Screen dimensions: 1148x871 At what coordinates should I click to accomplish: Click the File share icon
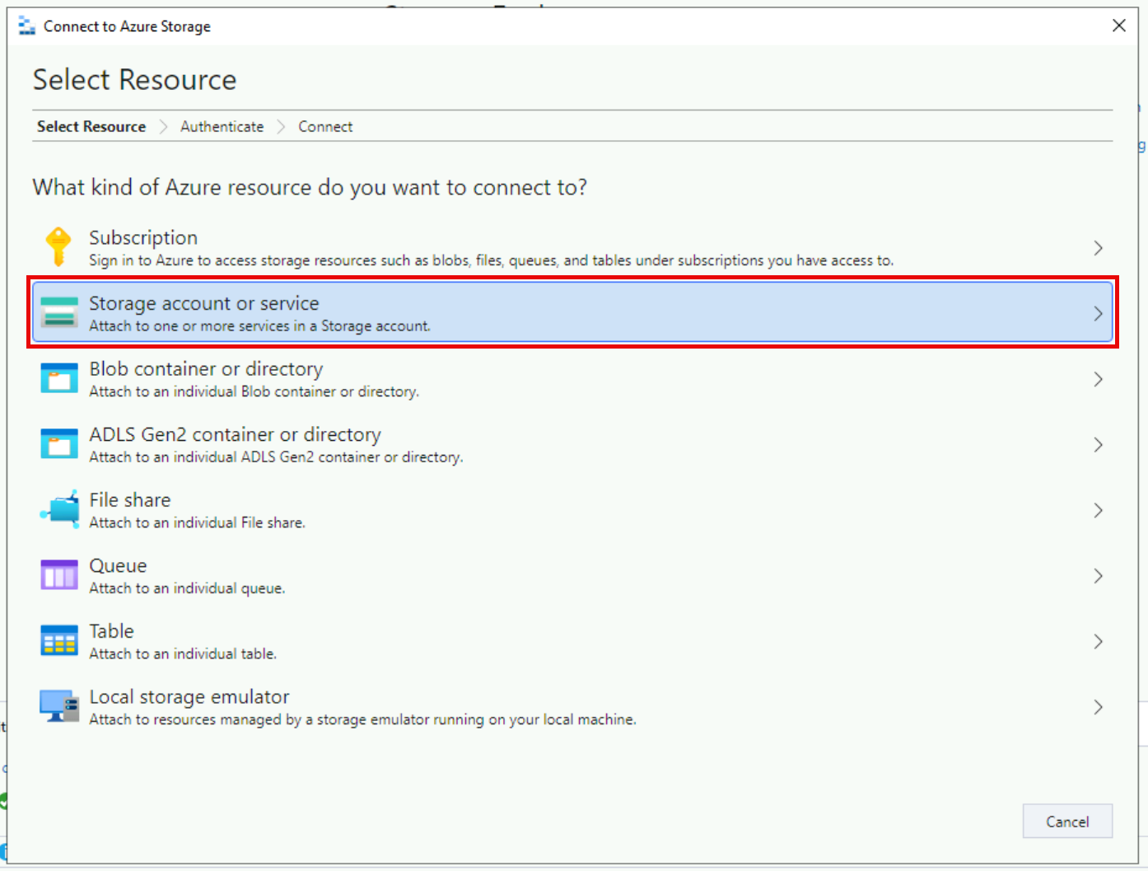tap(60, 509)
